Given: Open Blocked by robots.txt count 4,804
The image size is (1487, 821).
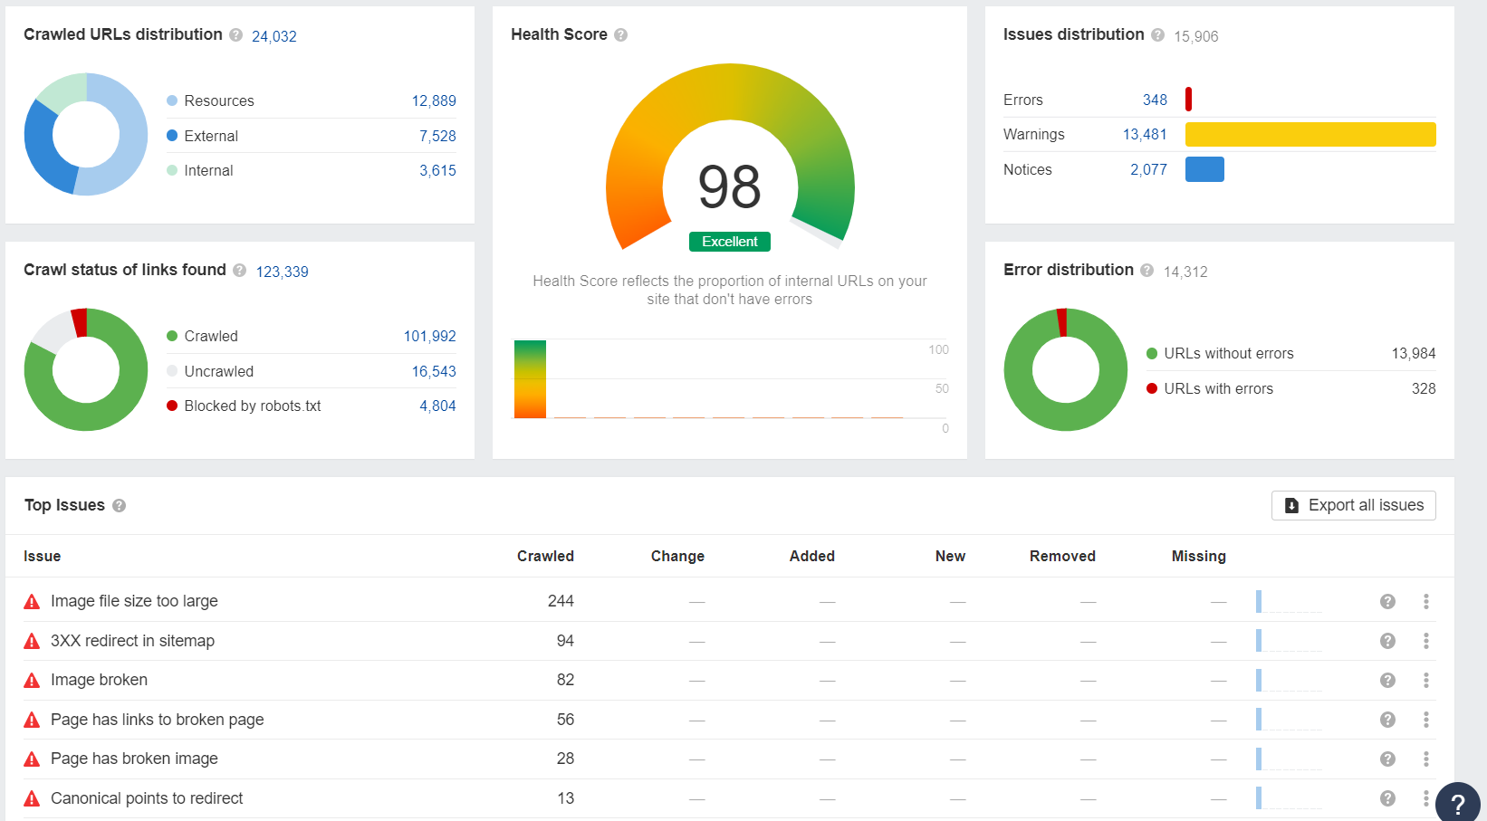Looking at the screenshot, I should [x=437, y=406].
